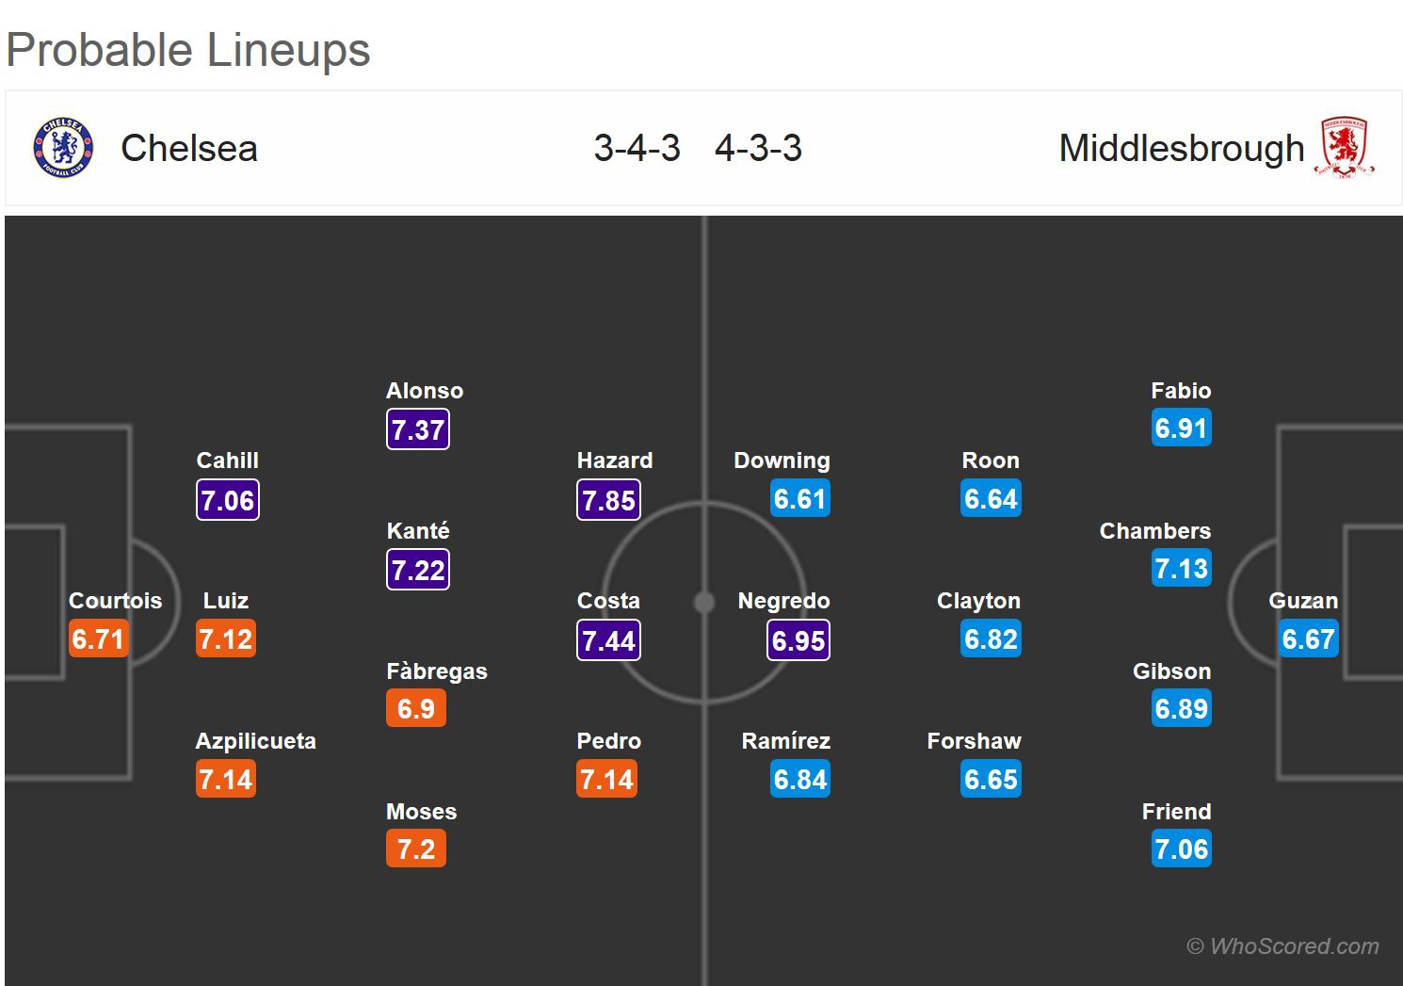Click Costa's 7.44 rating badge
The image size is (1403, 986).
[608, 640]
